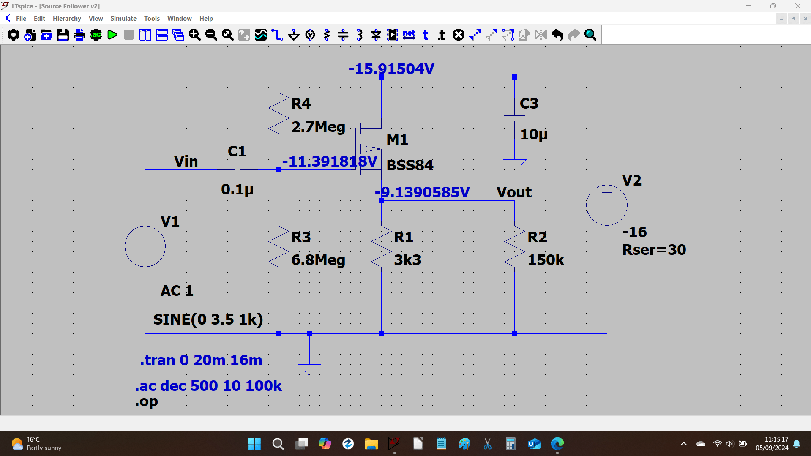
Task: Select the Duplicate tool
Action: pos(475,35)
